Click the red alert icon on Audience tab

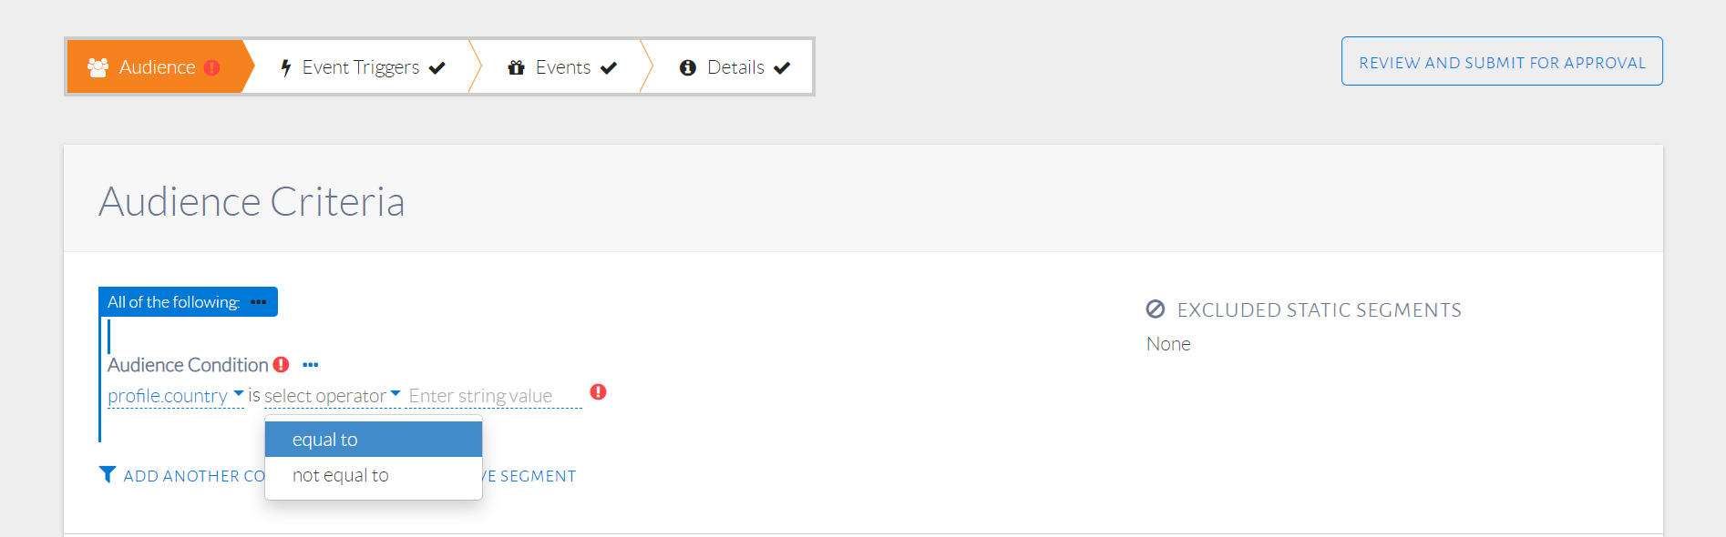[x=212, y=67]
